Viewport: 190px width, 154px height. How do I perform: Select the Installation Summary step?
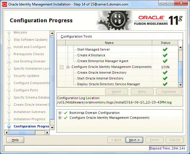pyautogui.click(x=30, y=112)
